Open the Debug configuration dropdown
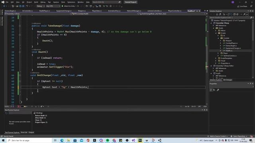Screen dimensions: 255x143 [x=41, y=6]
